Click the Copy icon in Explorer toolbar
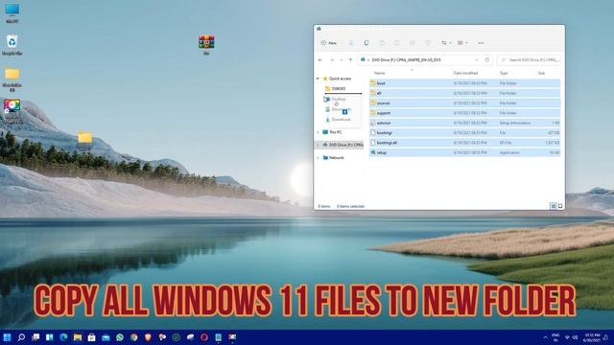614x345 pixels. click(366, 42)
